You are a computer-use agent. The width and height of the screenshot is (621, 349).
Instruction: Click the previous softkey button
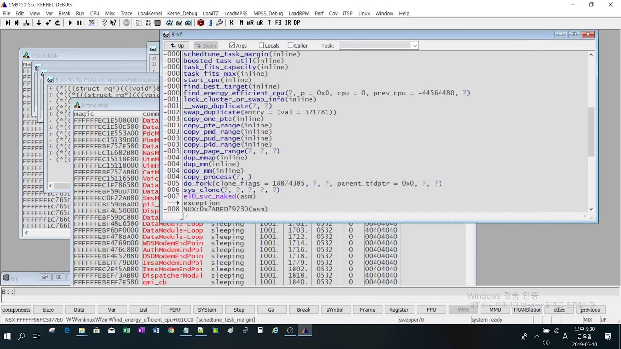tap(590, 310)
